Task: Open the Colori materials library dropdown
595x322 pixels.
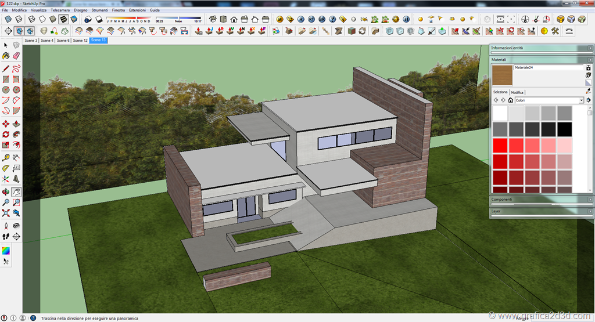Action: pyautogui.click(x=581, y=100)
